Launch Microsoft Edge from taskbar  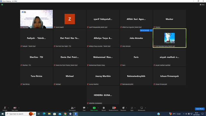click(44, 114)
